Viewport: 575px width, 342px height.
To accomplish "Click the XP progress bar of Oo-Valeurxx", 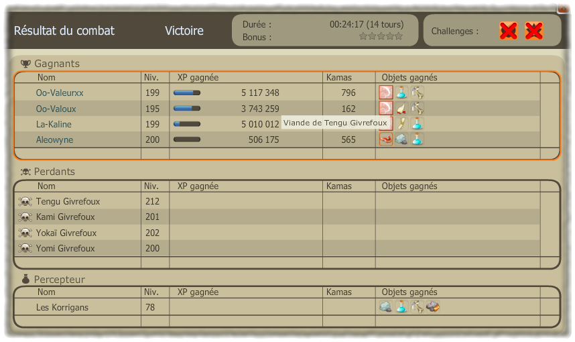I will (x=187, y=93).
